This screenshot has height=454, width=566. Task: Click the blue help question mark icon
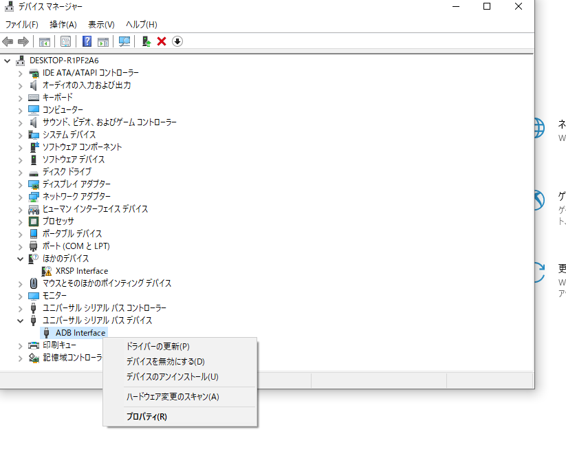[x=87, y=41]
